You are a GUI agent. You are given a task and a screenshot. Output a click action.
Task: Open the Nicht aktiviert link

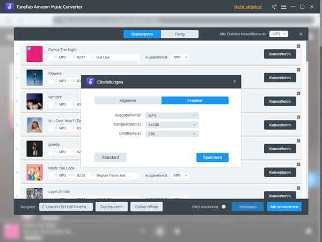coord(248,7)
